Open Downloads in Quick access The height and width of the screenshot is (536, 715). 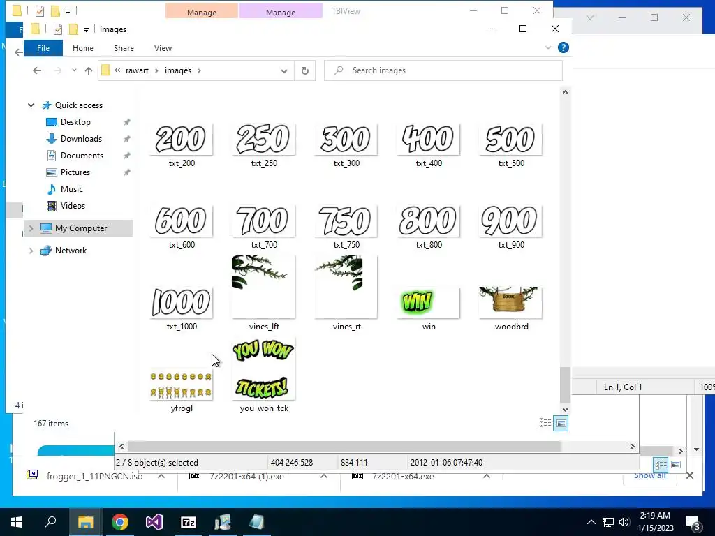[81, 139]
